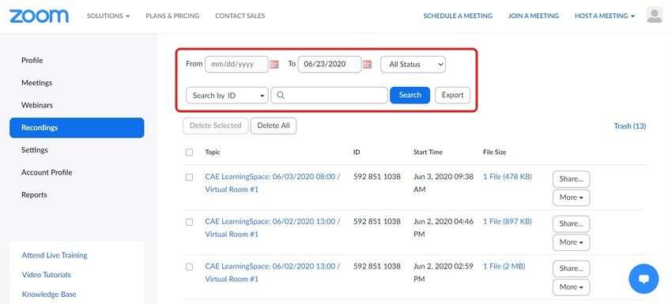Expand the Solutions dropdown menu
The width and height of the screenshot is (672, 304).
(108, 16)
